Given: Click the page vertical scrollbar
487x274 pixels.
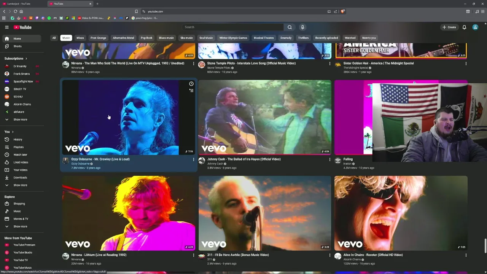Looking at the screenshot, I should (x=485, y=246).
